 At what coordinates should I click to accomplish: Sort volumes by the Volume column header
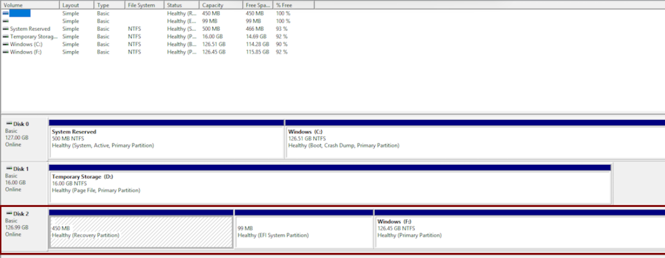pyautogui.click(x=30, y=5)
